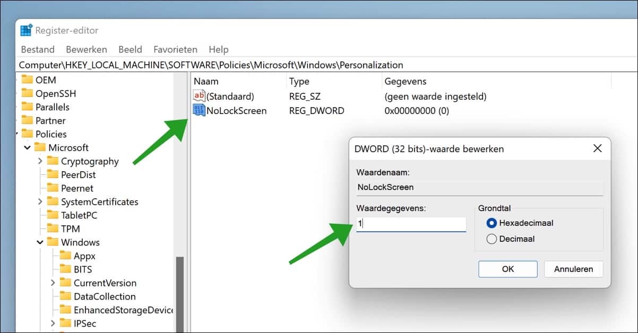Click the Windows folder icon in tree
Image resolution: width=638 pixels, height=333 pixels.
(x=53, y=242)
